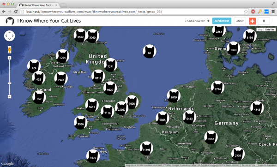Open the cat cluster marker labeled 1303
277x167 pixels.
(233, 48)
